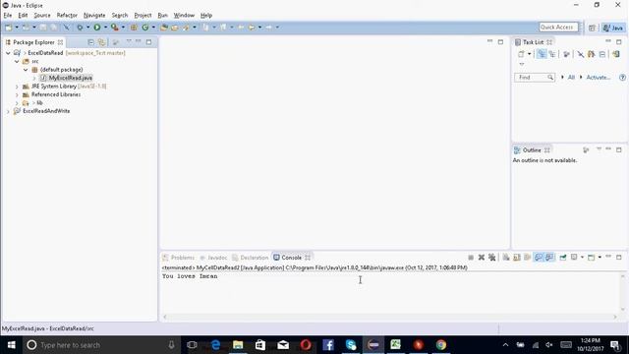Image resolution: width=629 pixels, height=354 pixels.
Task: Open the File menu
Action: tap(8, 16)
